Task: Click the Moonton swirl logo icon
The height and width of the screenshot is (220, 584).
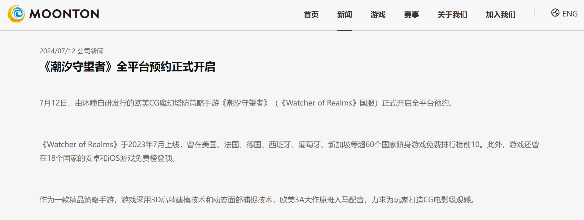Action: [x=16, y=14]
